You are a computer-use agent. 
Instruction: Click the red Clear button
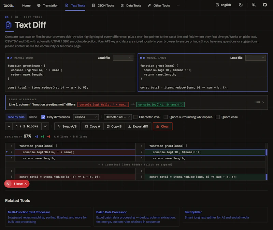pos(163,126)
